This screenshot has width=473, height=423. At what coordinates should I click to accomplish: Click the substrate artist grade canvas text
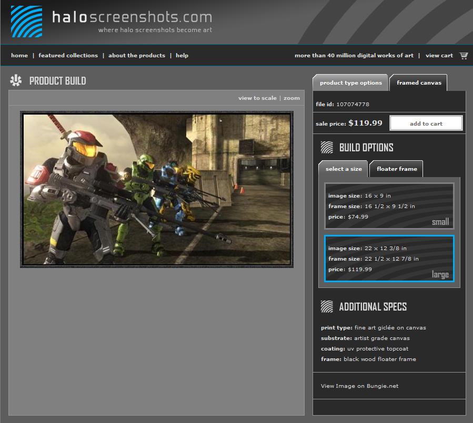tap(365, 338)
